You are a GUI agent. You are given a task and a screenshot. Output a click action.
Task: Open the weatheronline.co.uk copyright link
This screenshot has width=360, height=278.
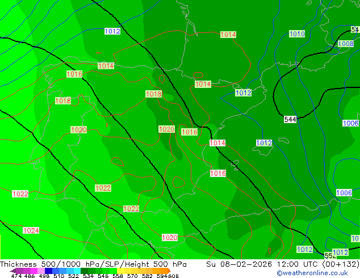click(x=312, y=273)
